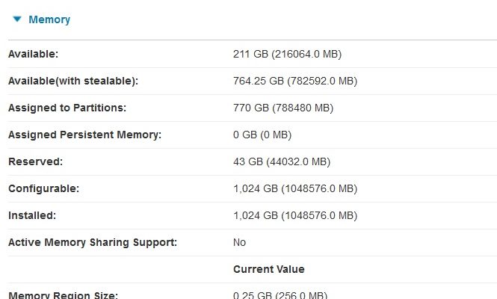Select the Available memory value 211 GB
Image resolution: width=497 pixels, height=299 pixels.
coord(287,55)
